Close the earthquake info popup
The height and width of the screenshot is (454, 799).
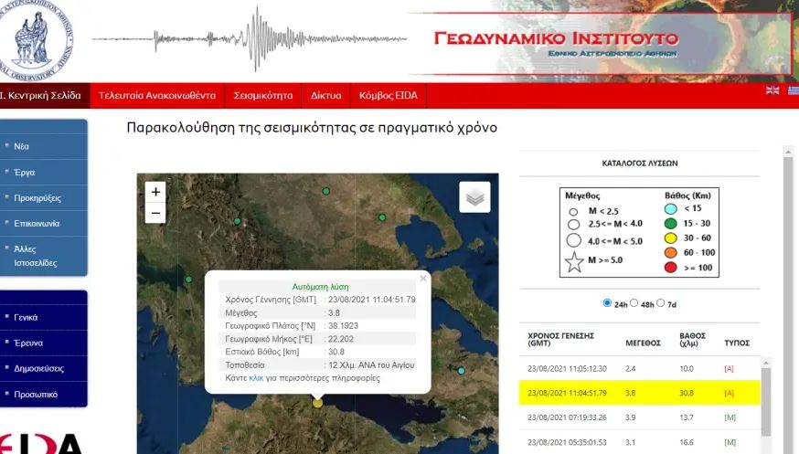click(422, 279)
